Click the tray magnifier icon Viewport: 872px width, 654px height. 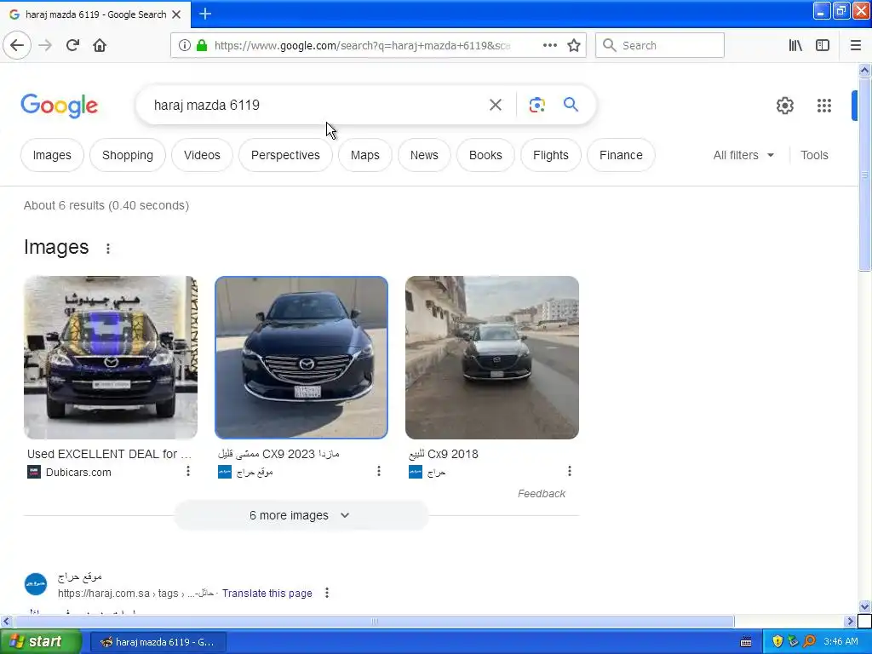(810, 642)
